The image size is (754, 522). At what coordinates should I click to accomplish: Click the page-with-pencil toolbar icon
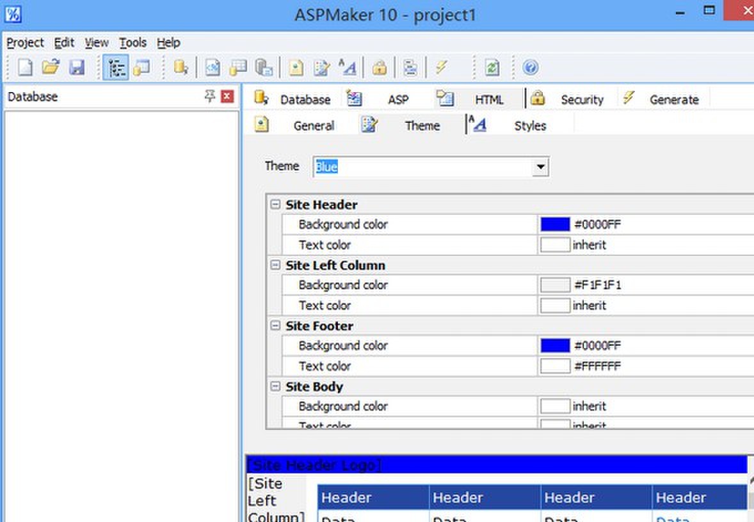(321, 67)
